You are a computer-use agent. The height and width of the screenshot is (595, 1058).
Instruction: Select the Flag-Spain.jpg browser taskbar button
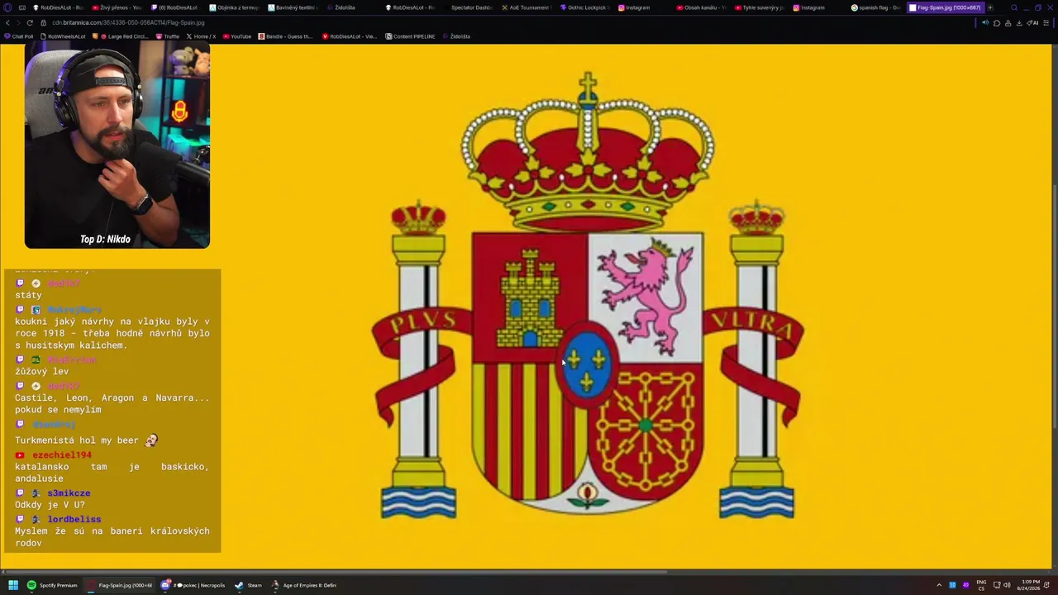[120, 585]
